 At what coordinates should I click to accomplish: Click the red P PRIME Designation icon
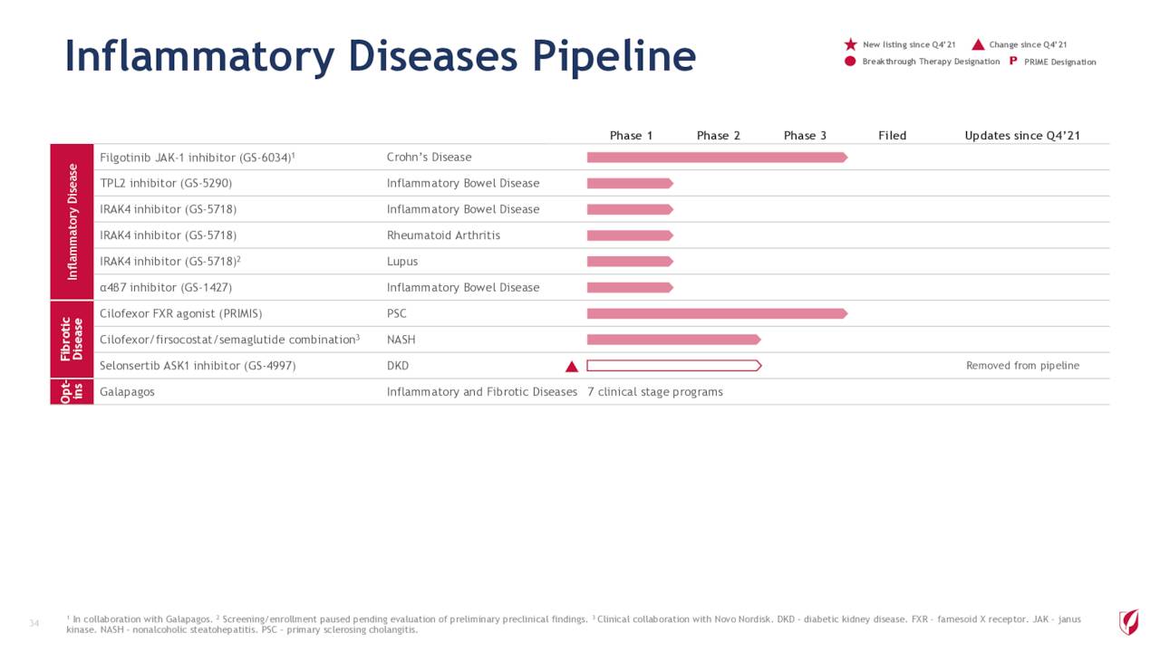pos(1013,62)
